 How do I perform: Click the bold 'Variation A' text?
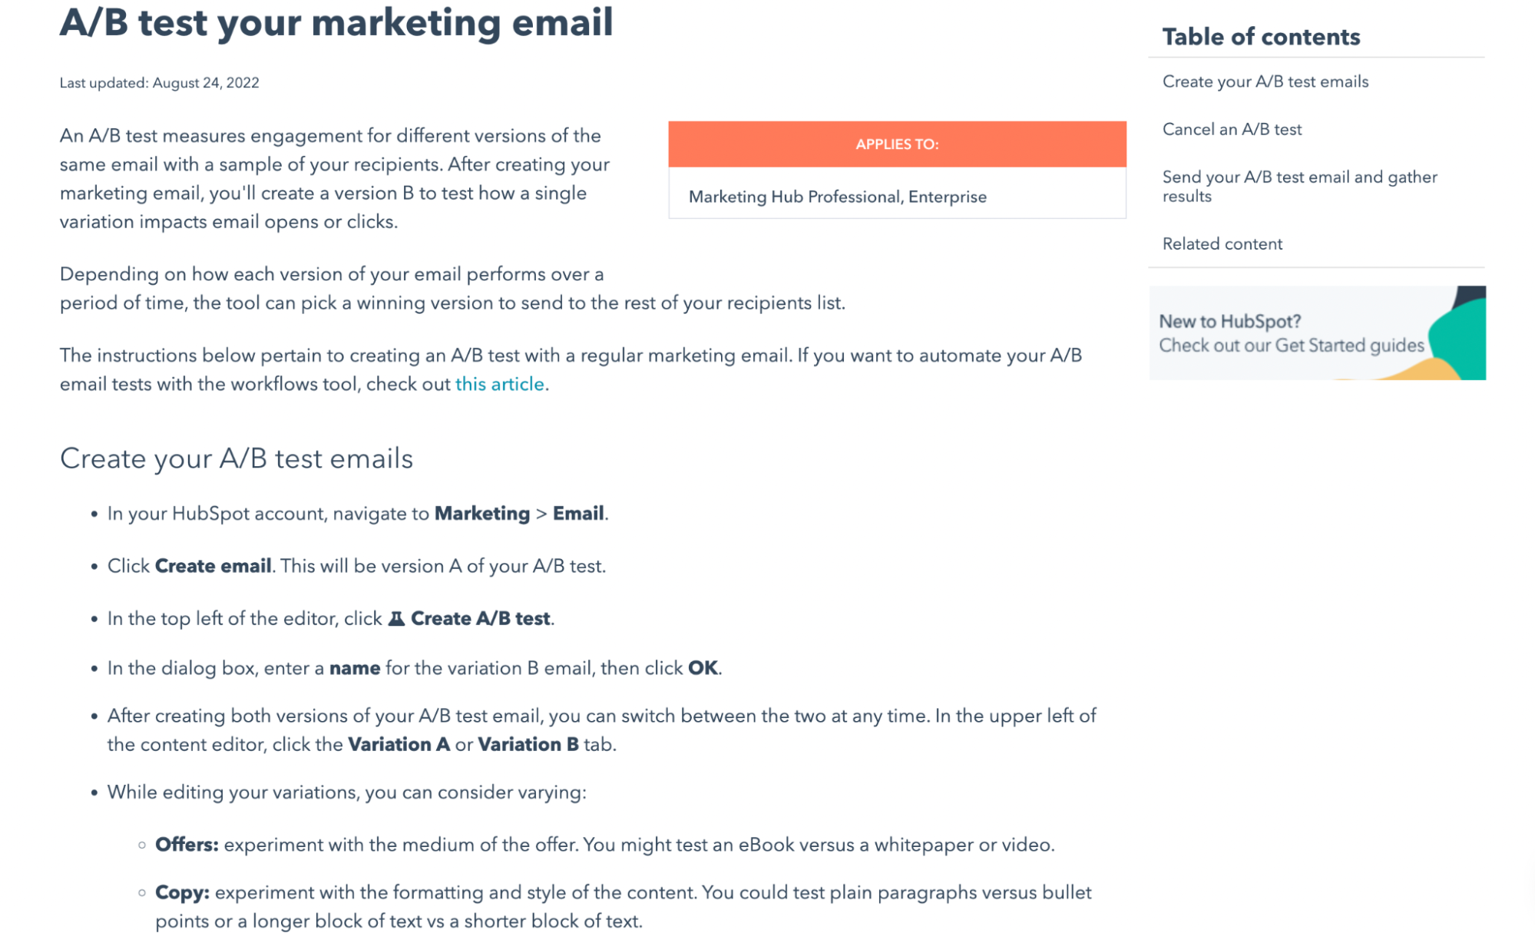399,744
